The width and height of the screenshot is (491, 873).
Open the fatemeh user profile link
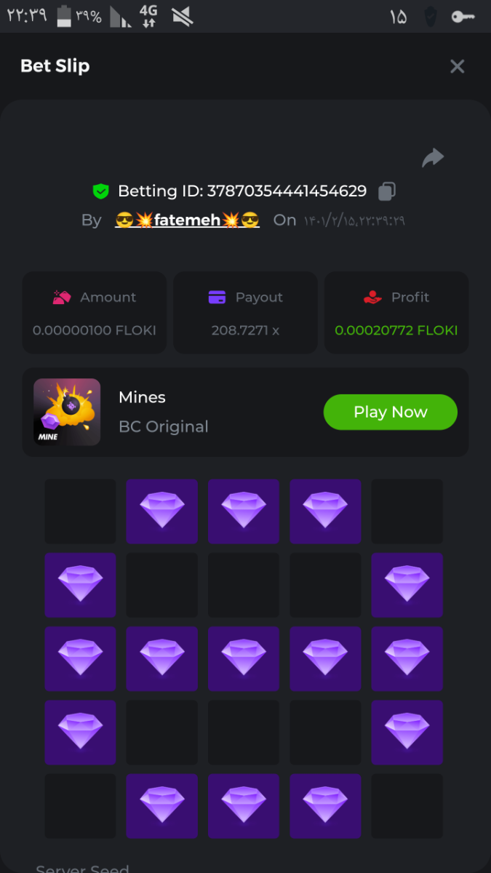[x=187, y=220]
